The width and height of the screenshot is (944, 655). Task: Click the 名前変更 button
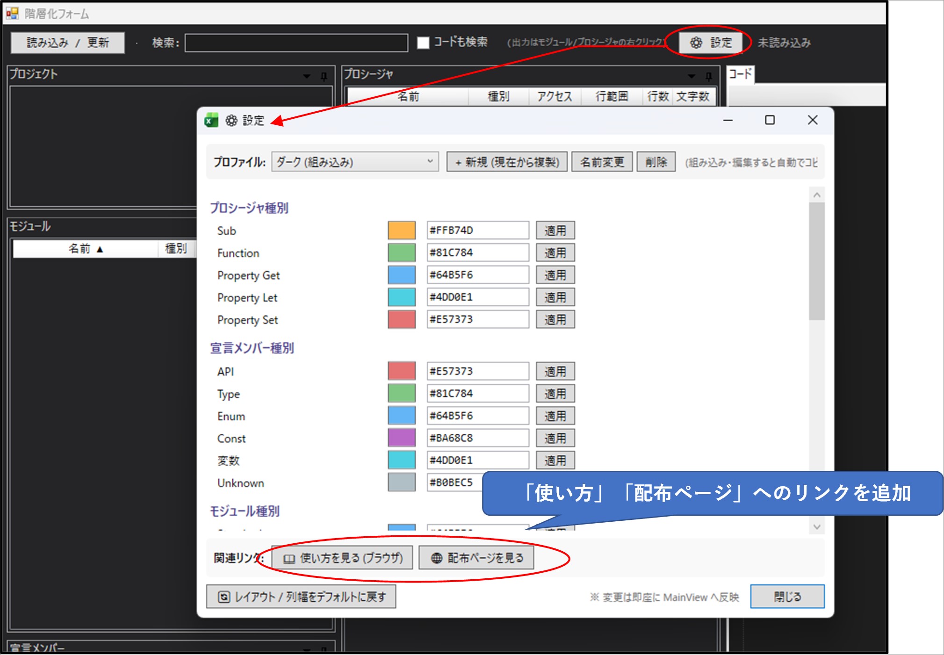tap(602, 162)
